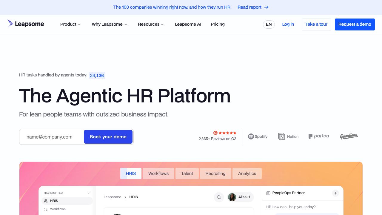Click "HR tasks handled by agents today:" text
Viewport: 382px width, 215px height.
53,75
